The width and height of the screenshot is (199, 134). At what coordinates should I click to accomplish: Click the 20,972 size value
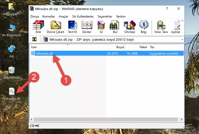(112, 54)
